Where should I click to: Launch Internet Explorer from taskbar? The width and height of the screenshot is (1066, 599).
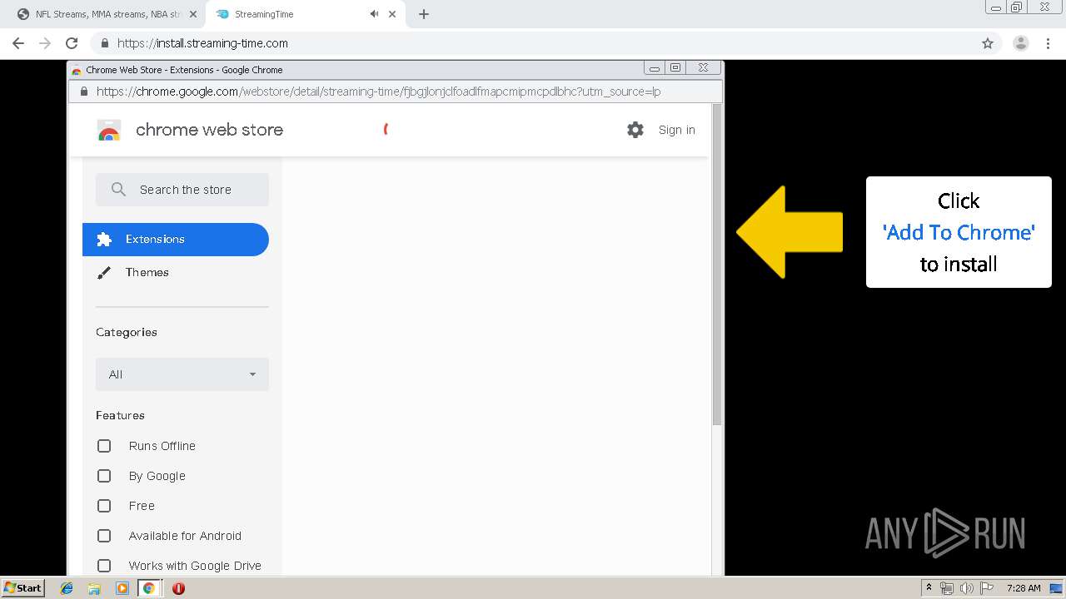[x=67, y=588]
